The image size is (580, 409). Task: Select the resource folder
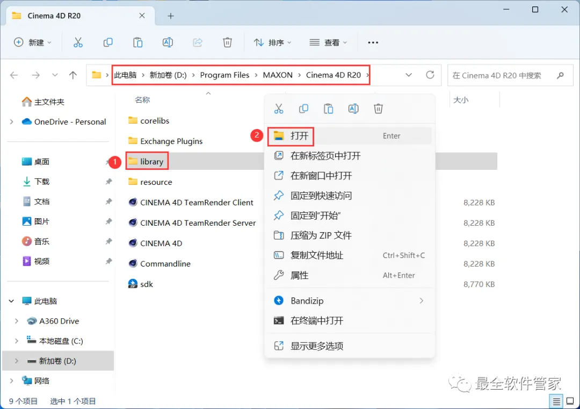point(156,182)
